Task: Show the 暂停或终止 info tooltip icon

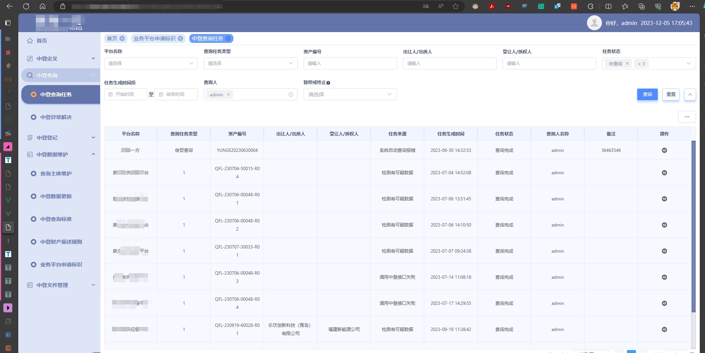Action: click(328, 83)
